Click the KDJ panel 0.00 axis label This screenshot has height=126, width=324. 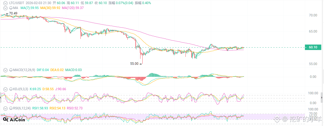(314, 103)
